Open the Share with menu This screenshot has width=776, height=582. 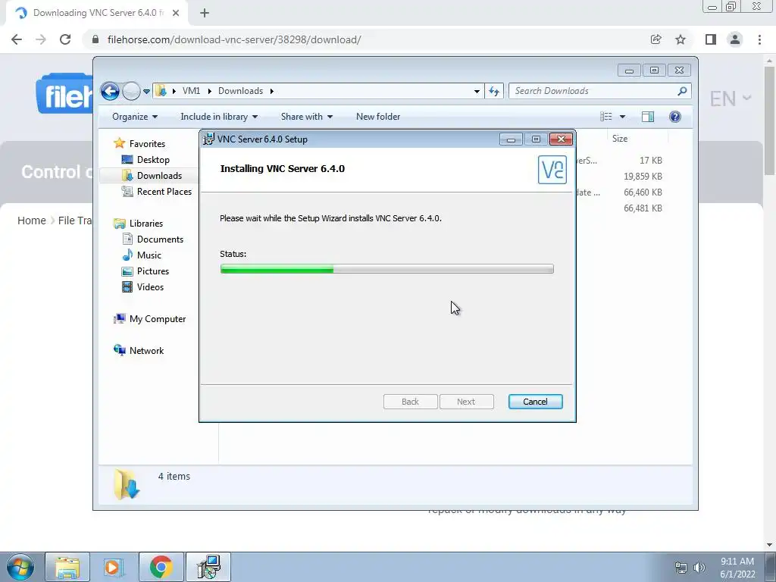(x=306, y=117)
